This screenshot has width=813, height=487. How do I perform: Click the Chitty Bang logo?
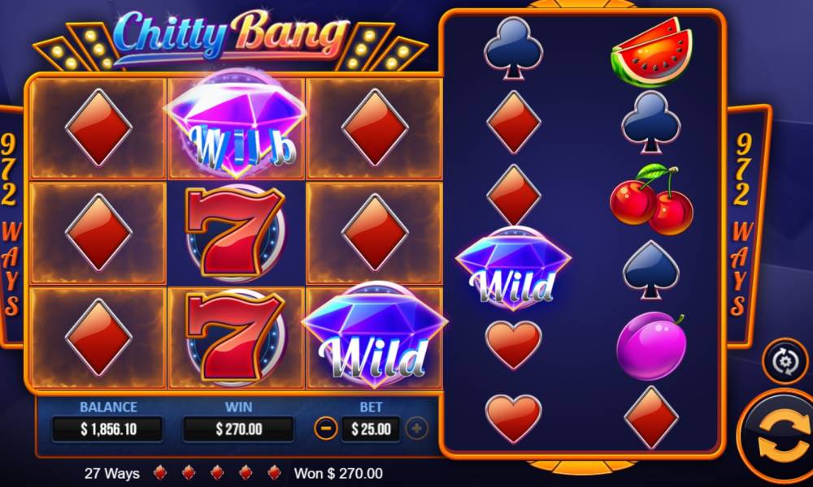[231, 37]
